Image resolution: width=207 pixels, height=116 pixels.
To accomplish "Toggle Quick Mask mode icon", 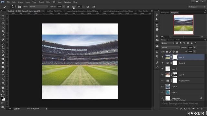I will pyautogui.click(x=3, y=103).
